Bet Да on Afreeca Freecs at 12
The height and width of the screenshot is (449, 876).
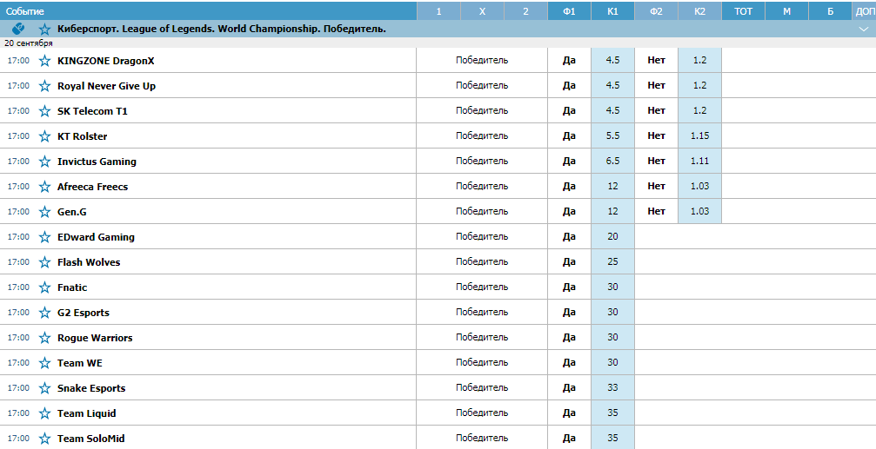point(613,186)
